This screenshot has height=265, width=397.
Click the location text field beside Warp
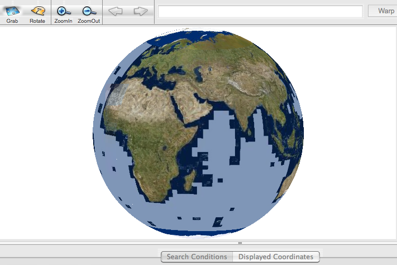point(260,12)
